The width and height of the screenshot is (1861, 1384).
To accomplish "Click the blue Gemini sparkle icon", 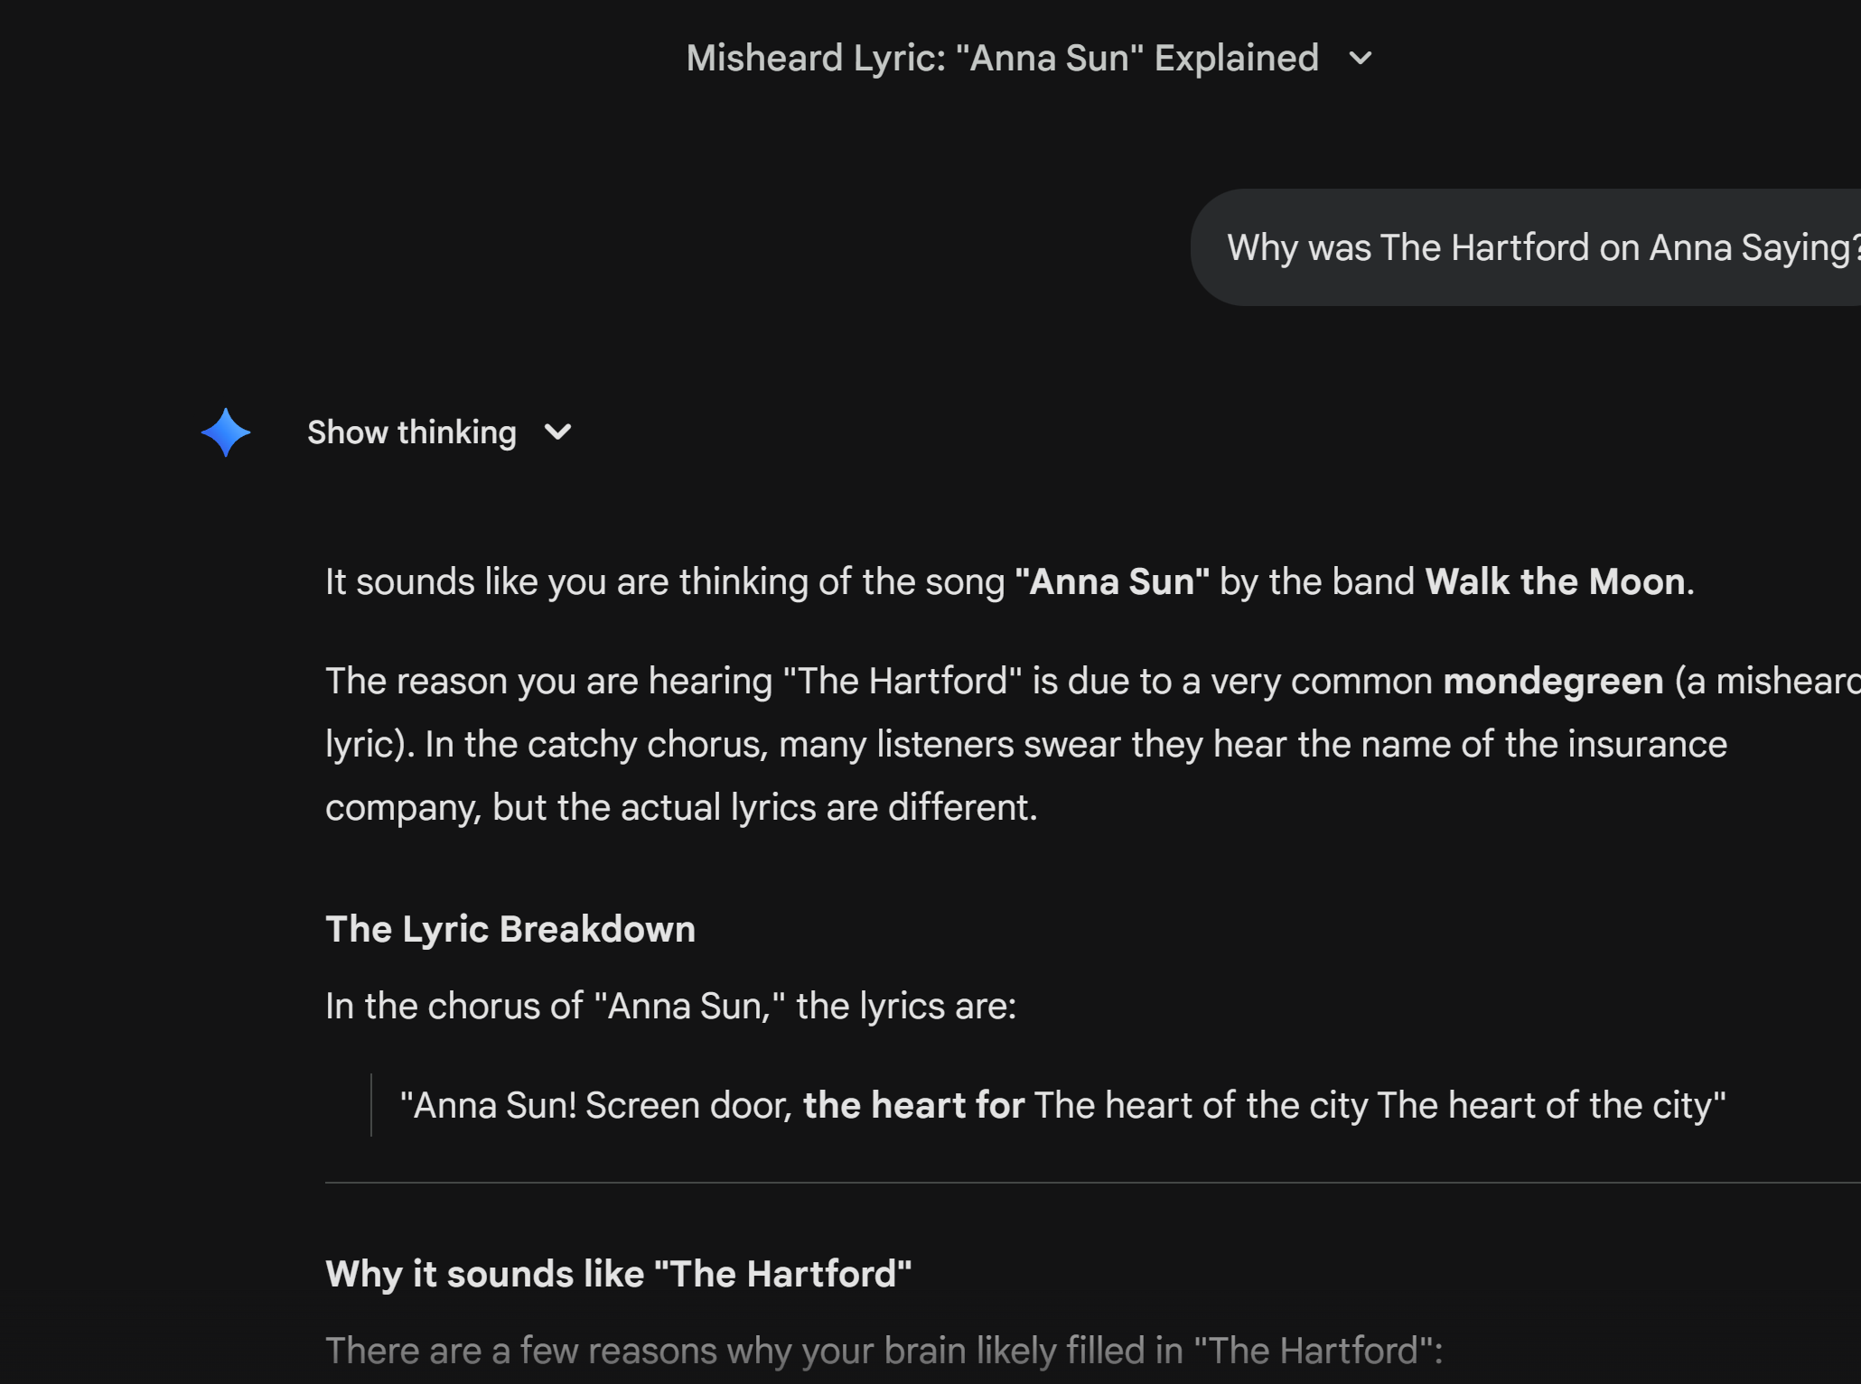I will [x=225, y=432].
